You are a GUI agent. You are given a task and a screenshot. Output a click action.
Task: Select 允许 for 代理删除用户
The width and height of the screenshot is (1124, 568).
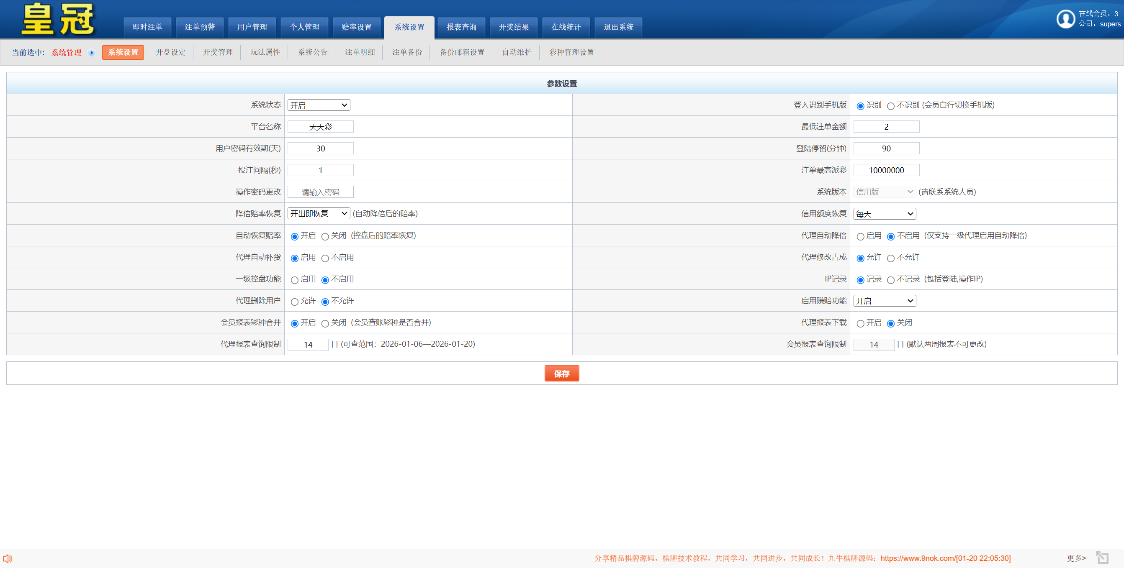295,301
